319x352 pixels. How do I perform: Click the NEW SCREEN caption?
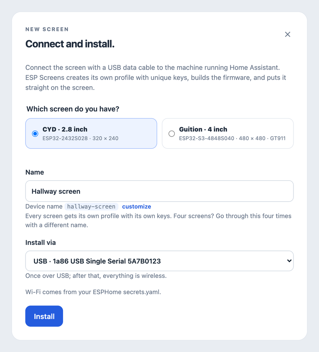47,29
